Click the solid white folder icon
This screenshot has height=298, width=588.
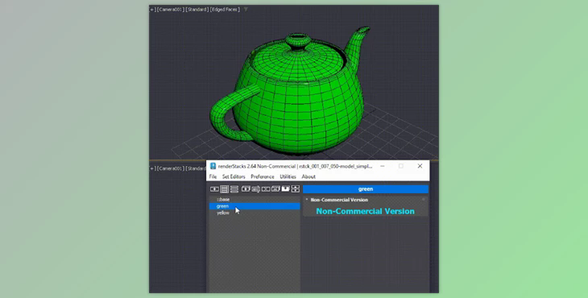tap(285, 188)
